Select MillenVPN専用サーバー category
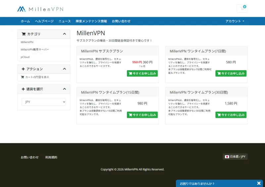 44,50
